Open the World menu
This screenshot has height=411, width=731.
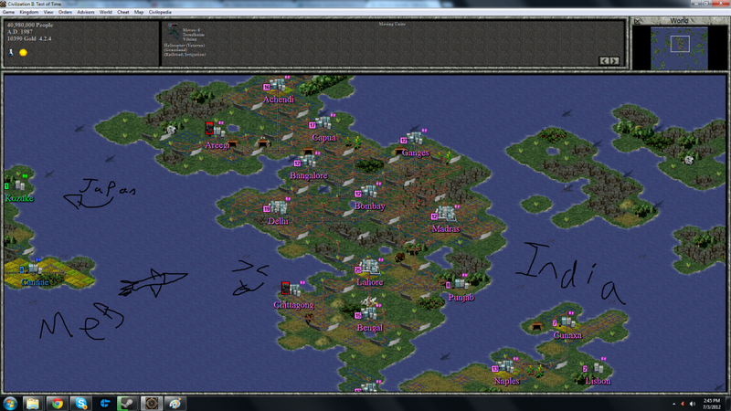[x=106, y=12]
